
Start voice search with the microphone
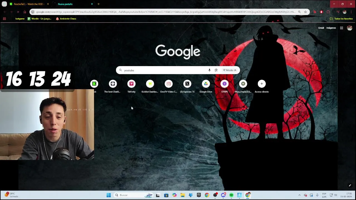209,70
